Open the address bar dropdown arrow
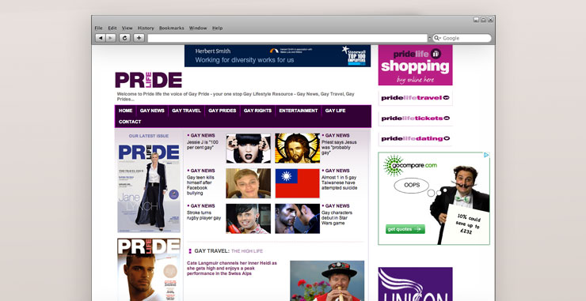586x301 pixels. click(429, 39)
